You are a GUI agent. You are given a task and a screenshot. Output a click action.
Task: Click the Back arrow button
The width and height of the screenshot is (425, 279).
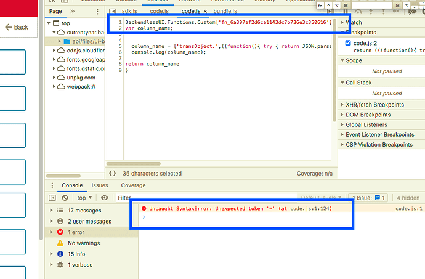pyautogui.click(x=17, y=27)
